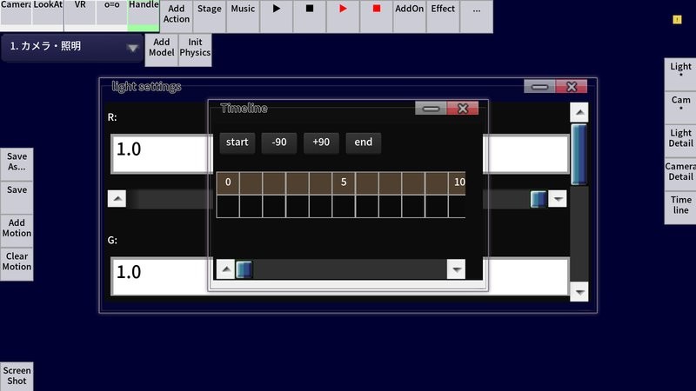
Task: Open the AddOn menu
Action: point(409,16)
